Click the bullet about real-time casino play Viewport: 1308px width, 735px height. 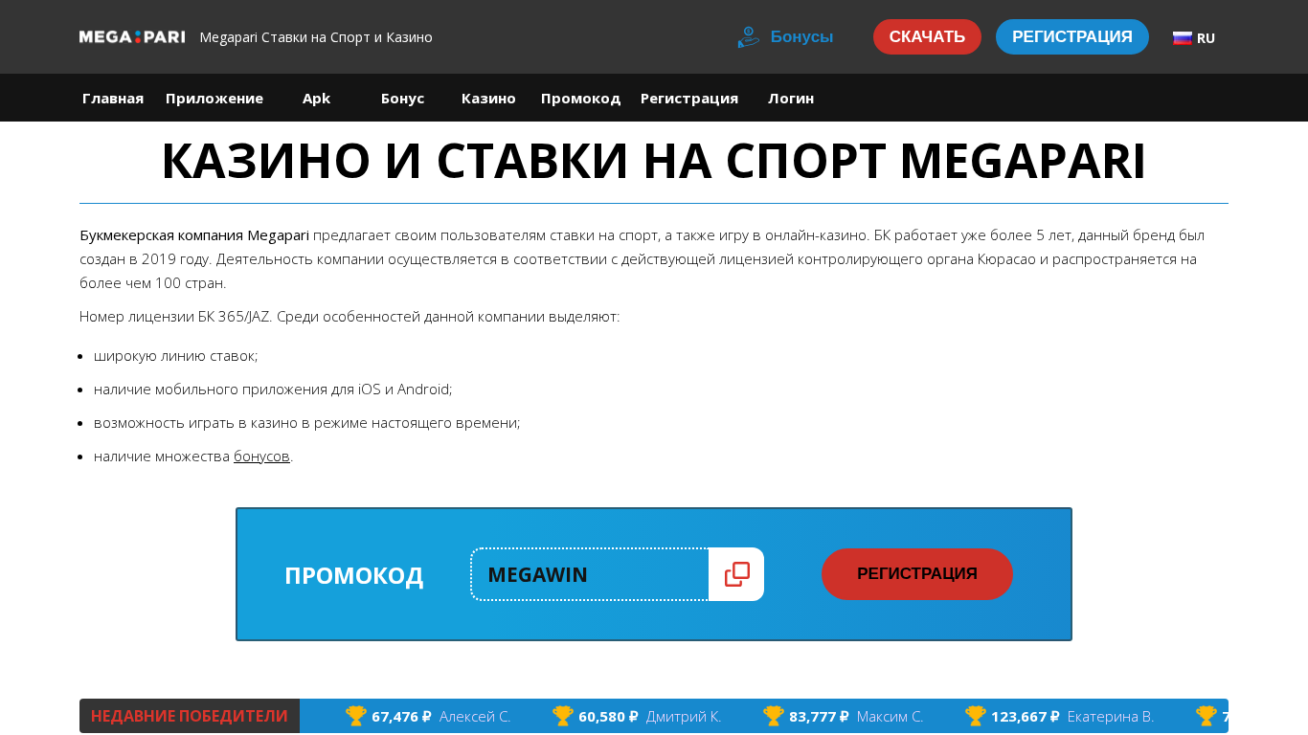pos(307,423)
